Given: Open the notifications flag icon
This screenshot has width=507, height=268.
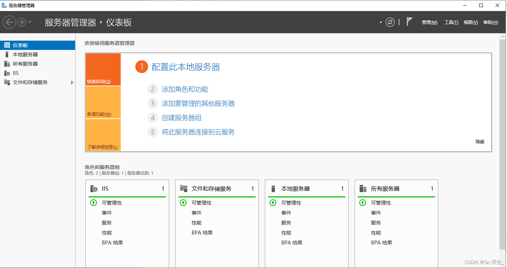Looking at the screenshot, I should coord(409,22).
